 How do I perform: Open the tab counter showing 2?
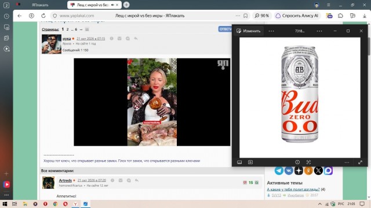pos(6,5)
